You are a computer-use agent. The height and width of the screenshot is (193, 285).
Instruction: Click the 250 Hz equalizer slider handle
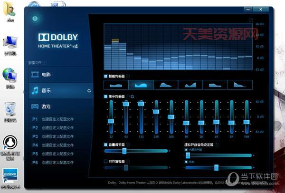[x=156, y=112]
